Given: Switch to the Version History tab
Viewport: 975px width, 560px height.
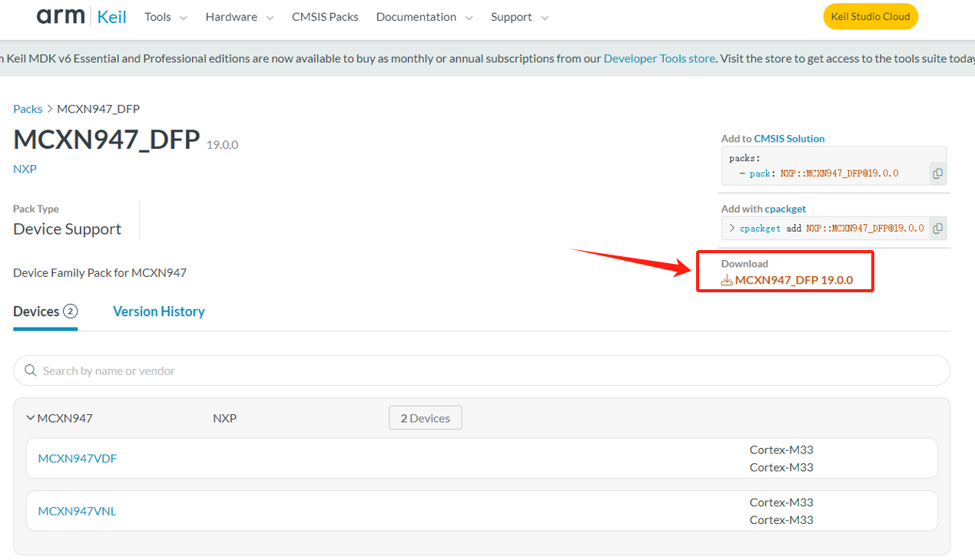Looking at the screenshot, I should click(x=159, y=311).
